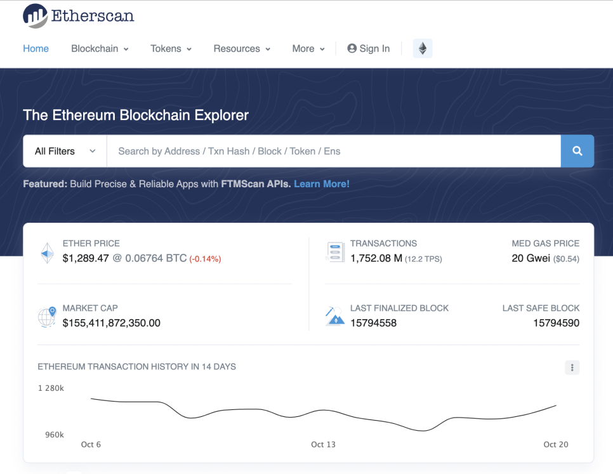The width and height of the screenshot is (613, 474).
Task: Click the FTMScan APIs featured text
Action: [x=256, y=184]
